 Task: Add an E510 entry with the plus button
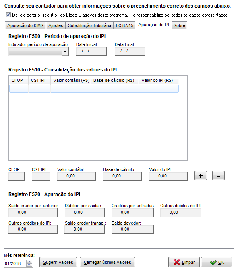[201, 176]
